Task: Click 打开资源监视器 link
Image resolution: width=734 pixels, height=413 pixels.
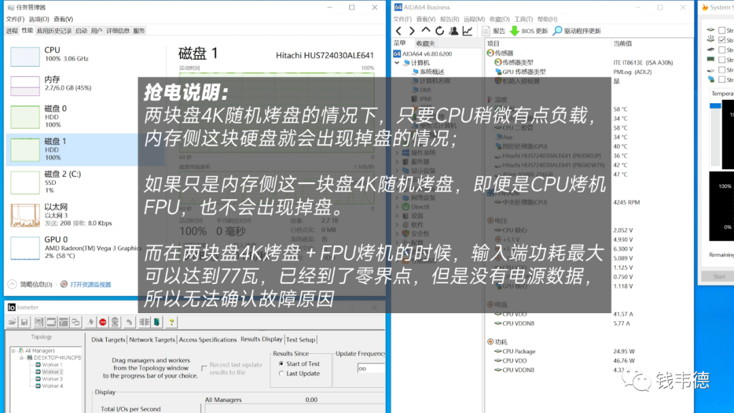Action: coord(91,285)
